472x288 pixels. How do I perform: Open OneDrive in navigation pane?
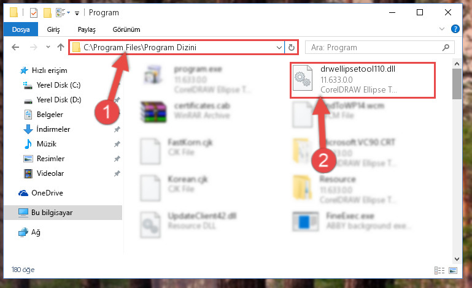pyautogui.click(x=47, y=193)
